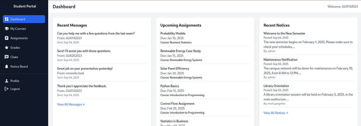Click the Welcome, GU0142023 user label

pos(342,7)
